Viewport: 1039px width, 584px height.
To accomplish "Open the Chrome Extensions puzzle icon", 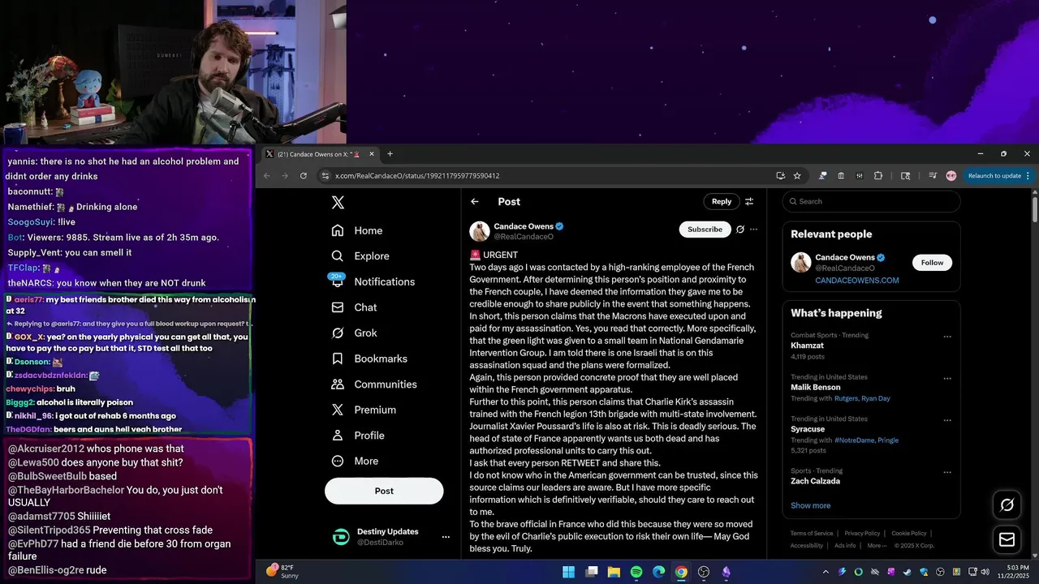I will coord(878,176).
